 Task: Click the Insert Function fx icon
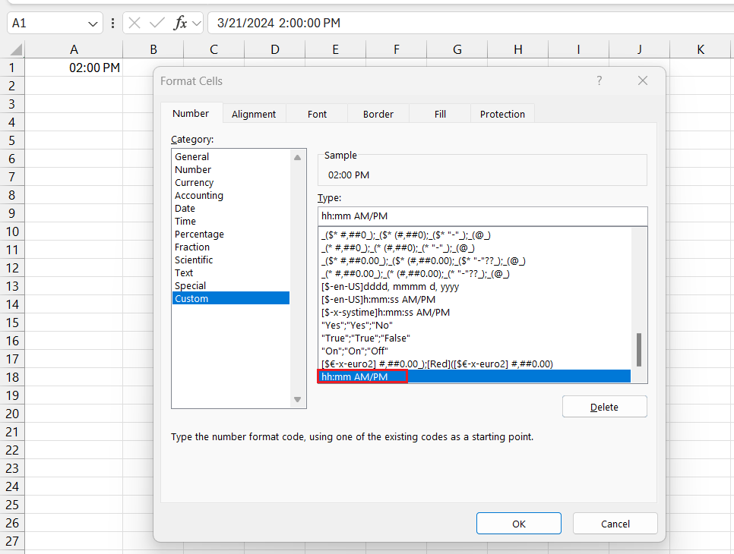click(180, 23)
